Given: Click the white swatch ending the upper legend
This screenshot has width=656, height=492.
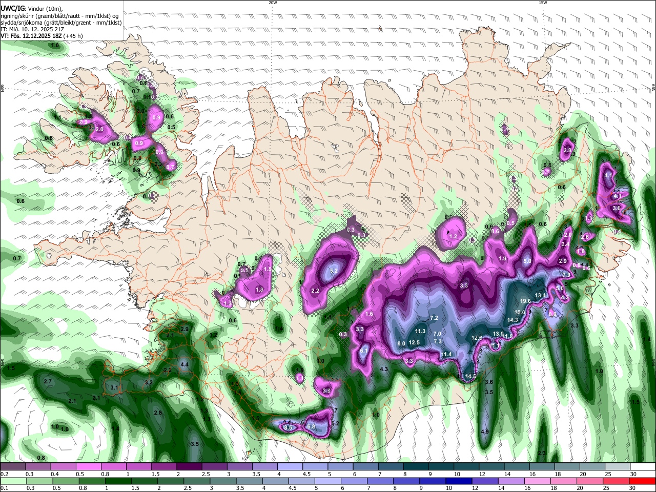Looking at the screenshot, I should click(642, 467).
